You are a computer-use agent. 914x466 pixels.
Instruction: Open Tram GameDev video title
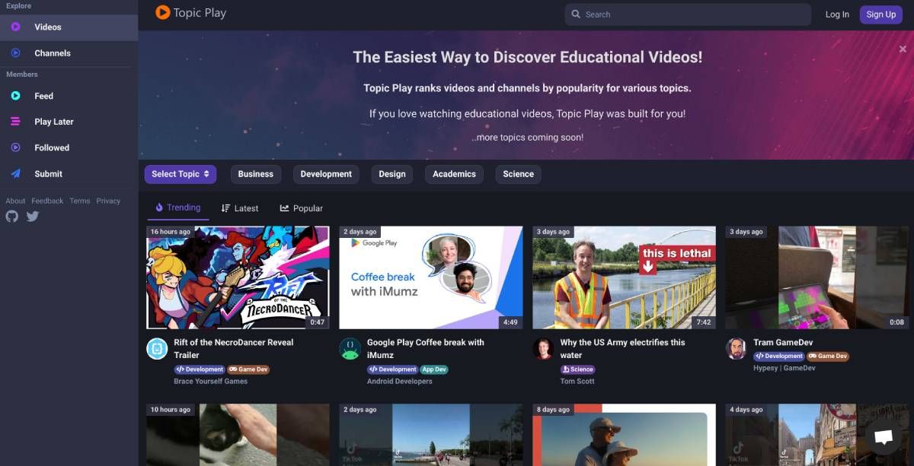point(783,343)
